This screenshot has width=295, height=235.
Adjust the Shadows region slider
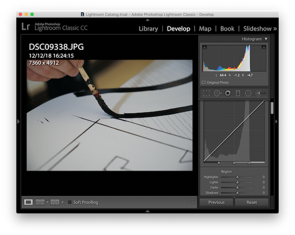tap(237, 193)
